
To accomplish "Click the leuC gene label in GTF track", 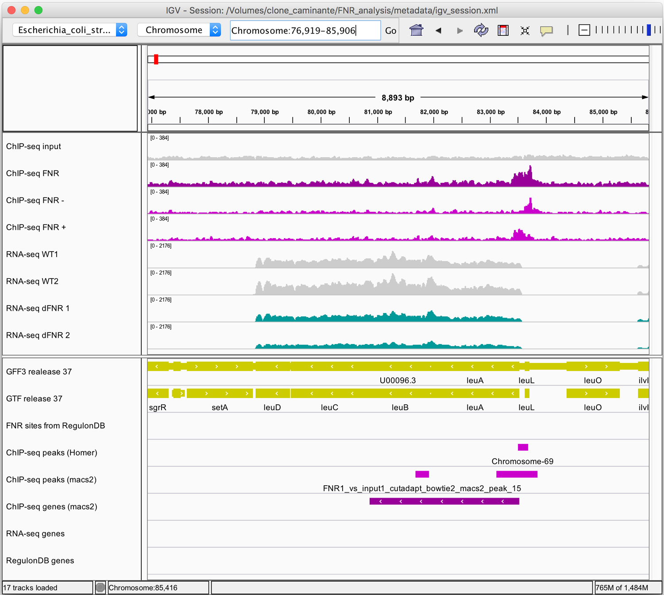I will 329,407.
